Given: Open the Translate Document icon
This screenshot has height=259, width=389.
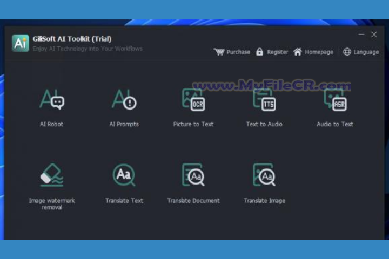Looking at the screenshot, I should pyautogui.click(x=193, y=175).
